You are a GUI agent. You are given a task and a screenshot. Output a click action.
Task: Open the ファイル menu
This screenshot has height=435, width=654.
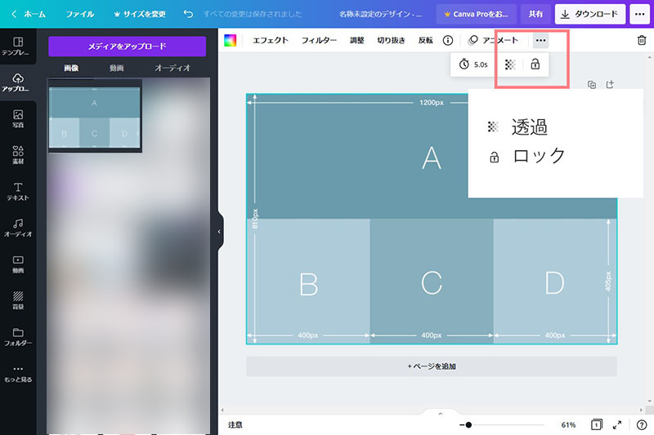[79, 14]
